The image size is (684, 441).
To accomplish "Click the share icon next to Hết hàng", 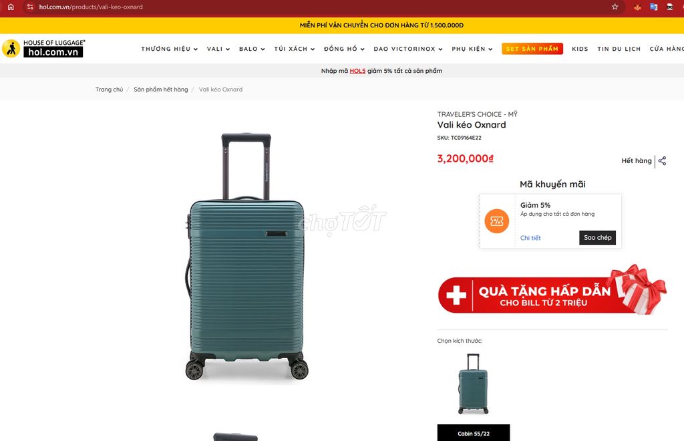I will 662,161.
